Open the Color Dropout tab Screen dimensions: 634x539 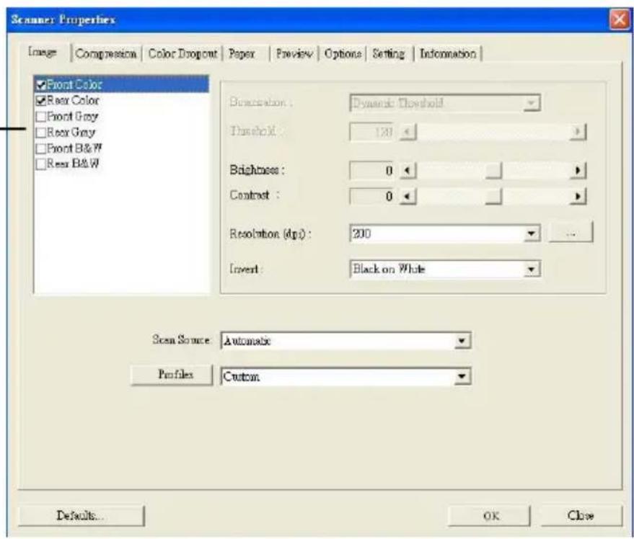[182, 54]
